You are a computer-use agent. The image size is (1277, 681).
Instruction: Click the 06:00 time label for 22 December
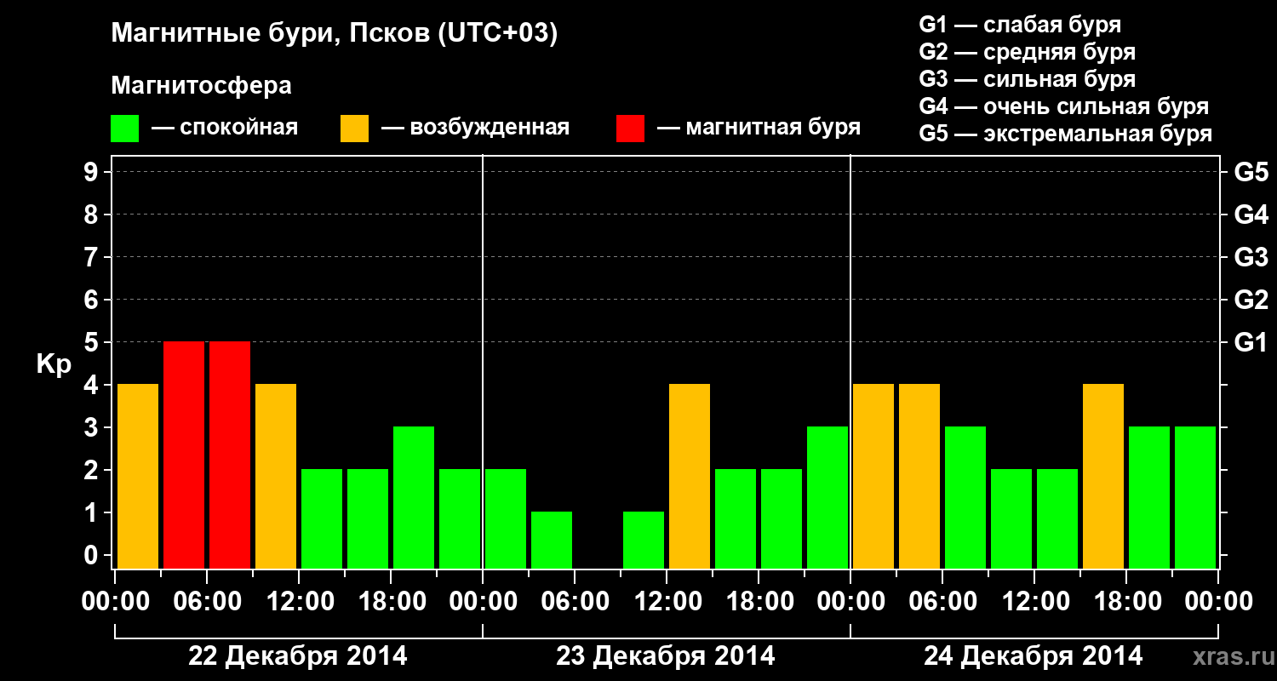207,602
